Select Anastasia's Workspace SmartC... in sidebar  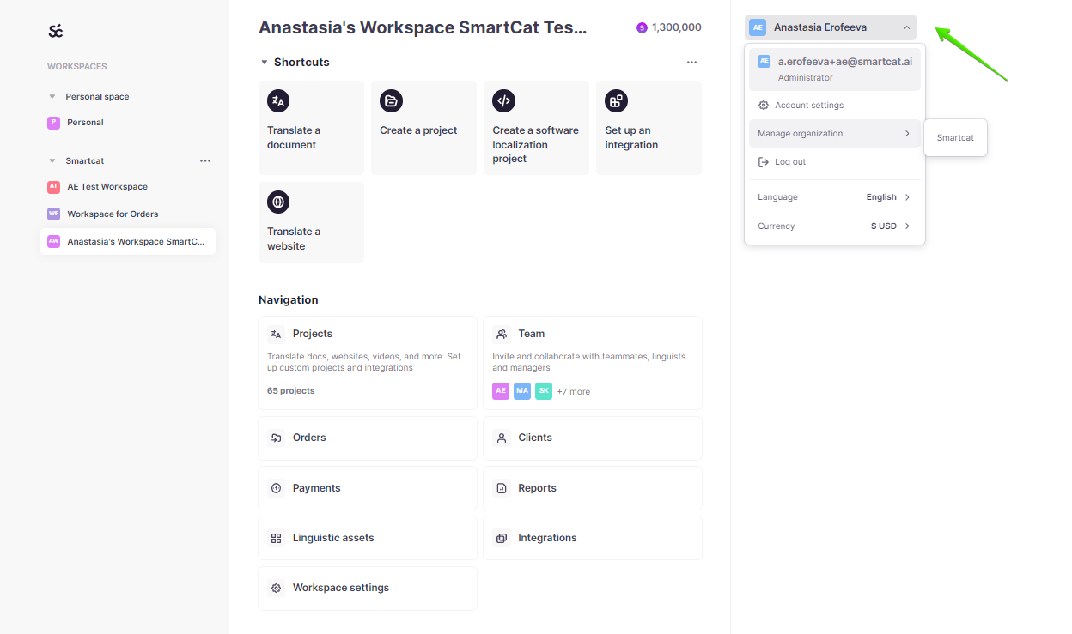tap(128, 242)
